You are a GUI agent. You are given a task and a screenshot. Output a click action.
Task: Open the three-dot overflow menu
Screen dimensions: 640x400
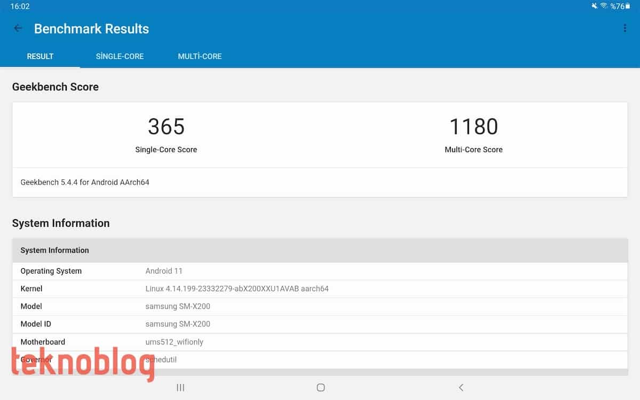click(625, 28)
